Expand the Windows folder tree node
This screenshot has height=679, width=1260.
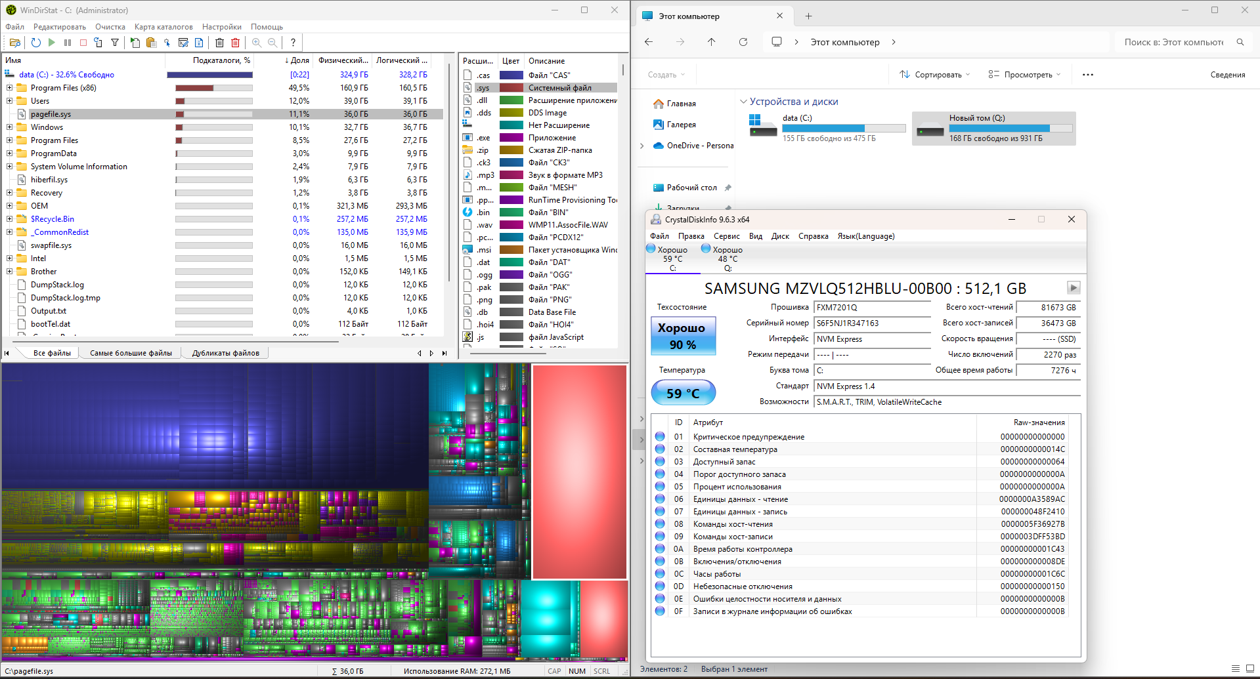[9, 127]
